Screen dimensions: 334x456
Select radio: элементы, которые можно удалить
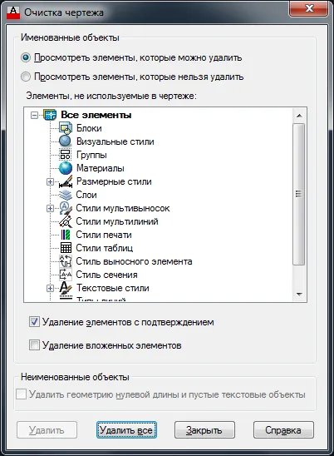tap(26, 57)
